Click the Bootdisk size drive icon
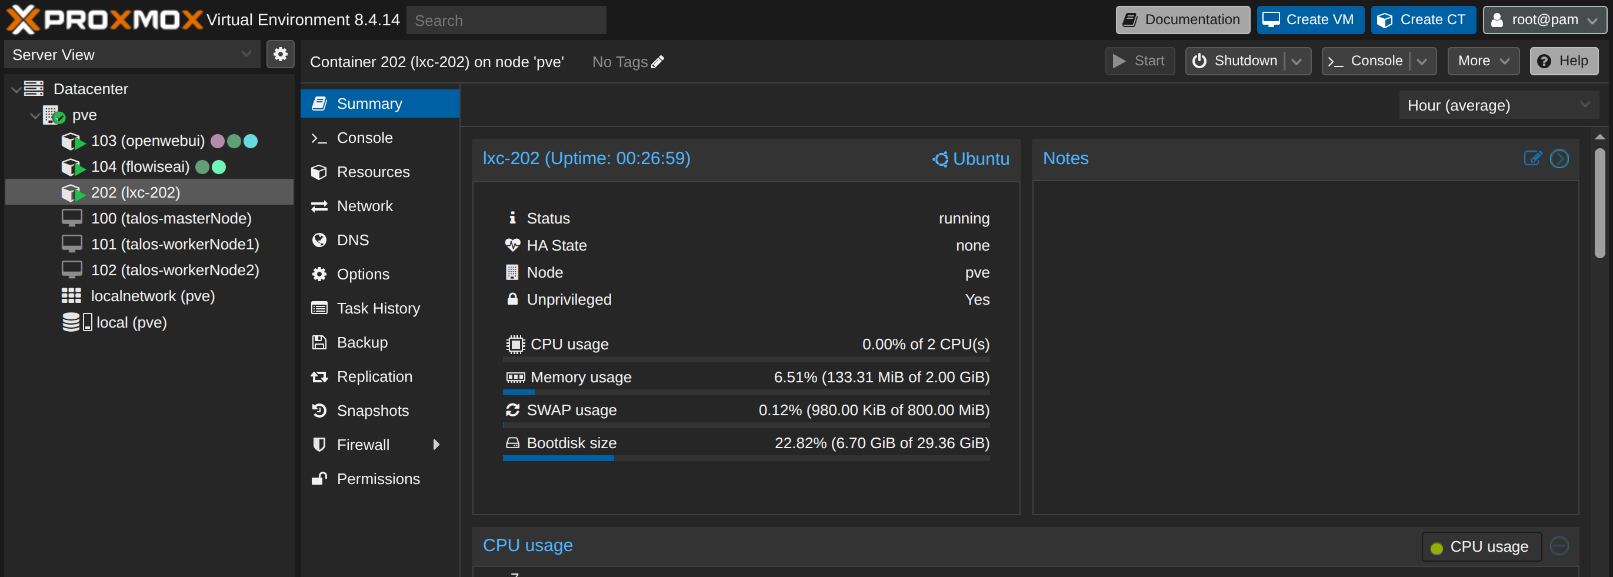The width and height of the screenshot is (1613, 577). point(512,443)
